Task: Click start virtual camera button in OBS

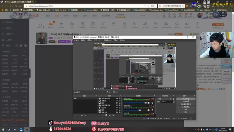Action: [186, 104]
